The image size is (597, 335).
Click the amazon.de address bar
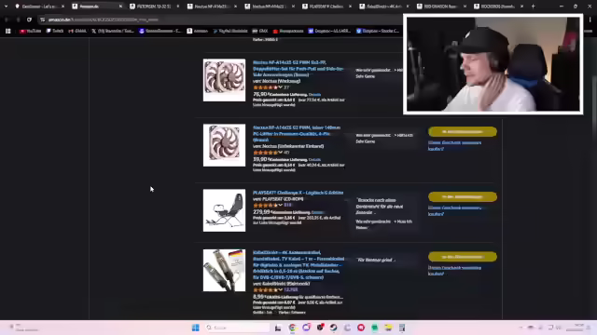click(221, 20)
